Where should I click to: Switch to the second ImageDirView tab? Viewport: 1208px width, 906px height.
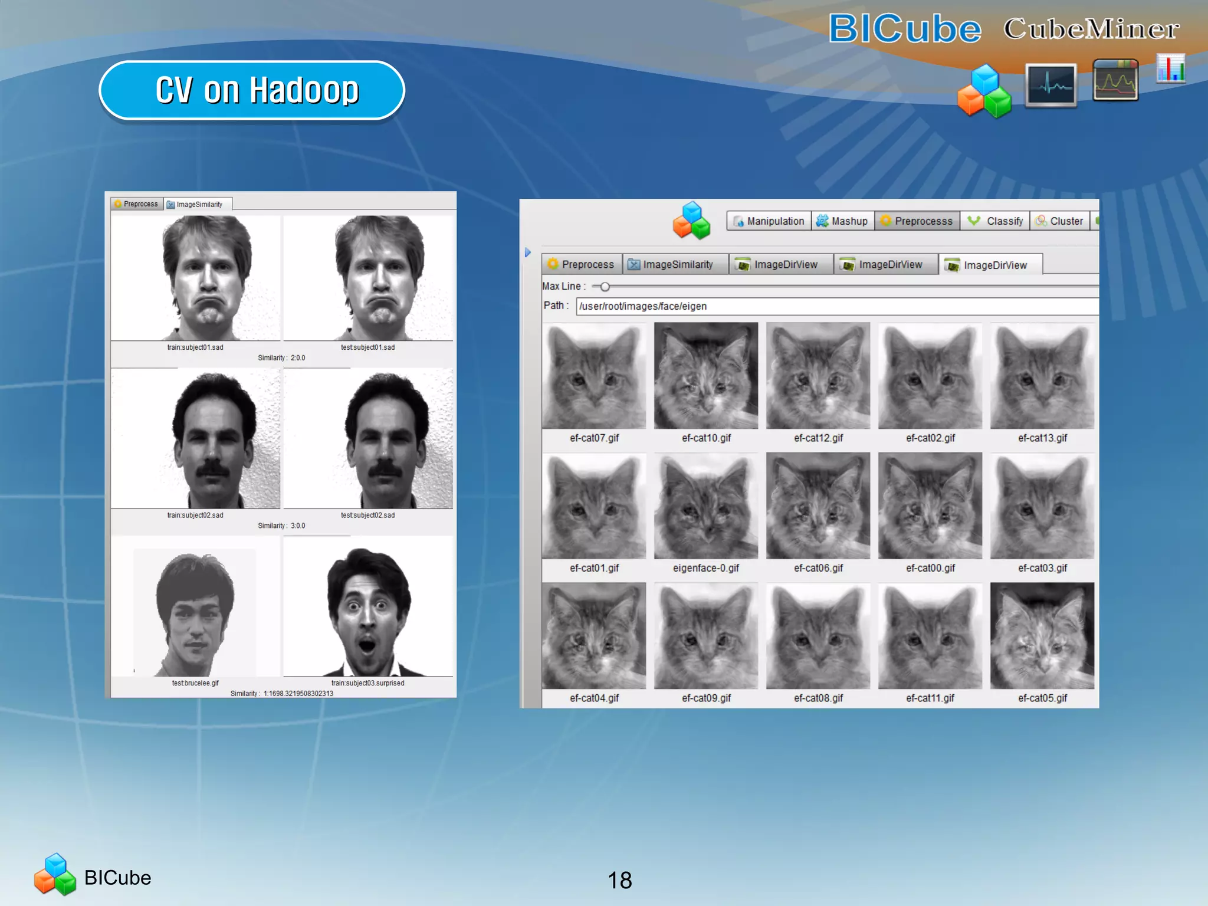885,264
